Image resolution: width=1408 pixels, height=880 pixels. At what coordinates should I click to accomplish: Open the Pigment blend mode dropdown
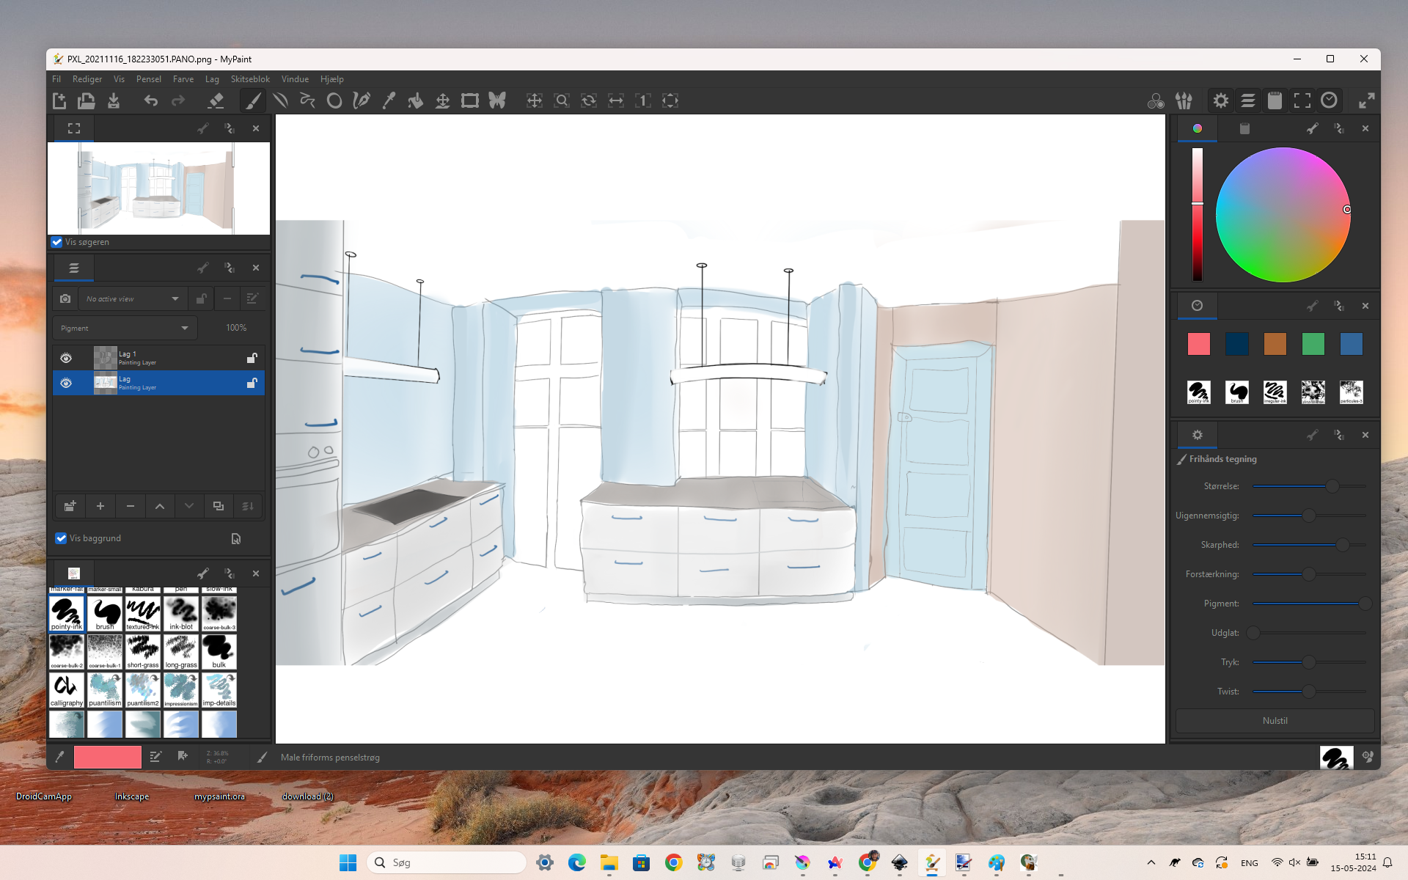[x=125, y=328]
